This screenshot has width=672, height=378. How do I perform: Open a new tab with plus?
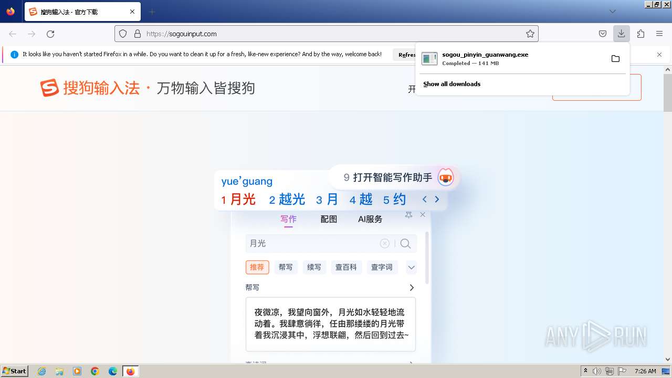(x=152, y=12)
